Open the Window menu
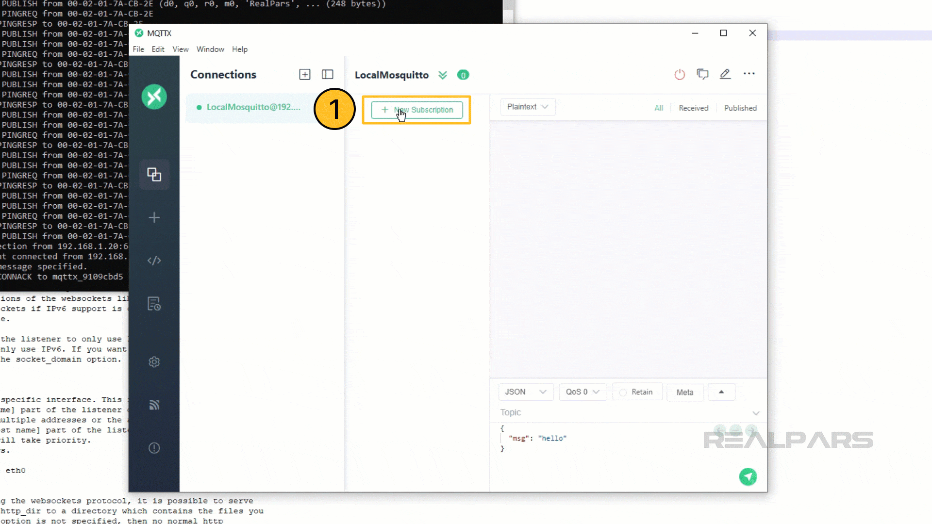 (210, 49)
